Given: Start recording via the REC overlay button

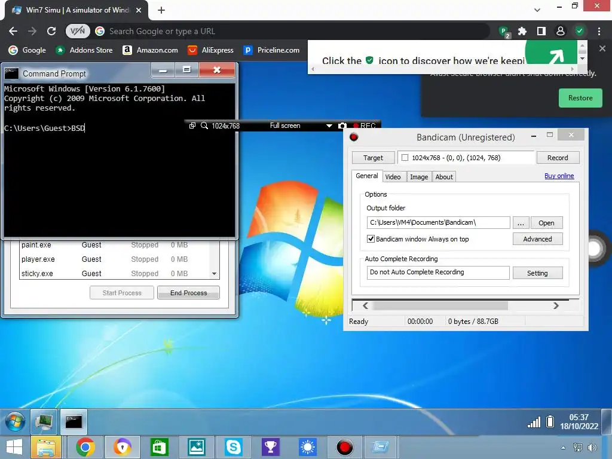Looking at the screenshot, I should pos(364,126).
